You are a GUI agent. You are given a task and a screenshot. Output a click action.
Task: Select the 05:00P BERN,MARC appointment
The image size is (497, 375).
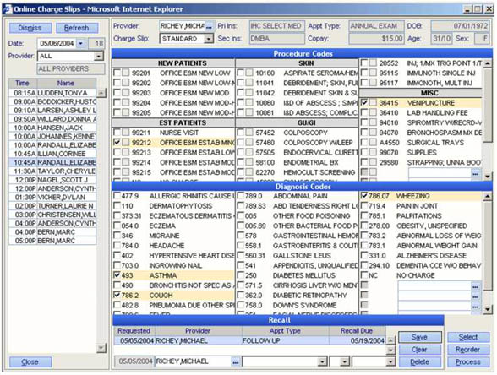[52, 241]
